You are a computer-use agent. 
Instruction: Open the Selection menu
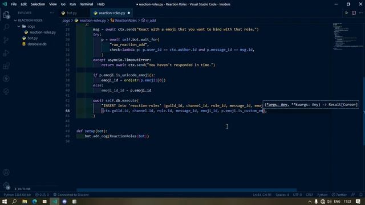click(38, 4)
